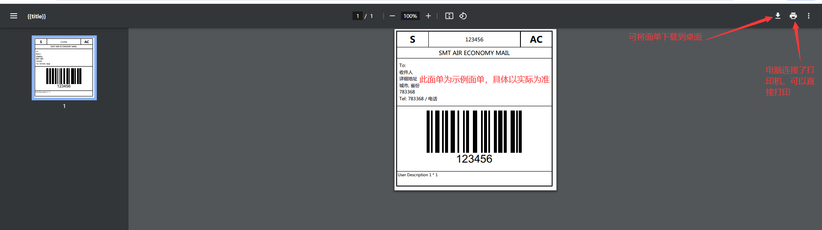This screenshot has width=822, height=230.
Task: Click the 123456 number in label header
Action: [474, 39]
